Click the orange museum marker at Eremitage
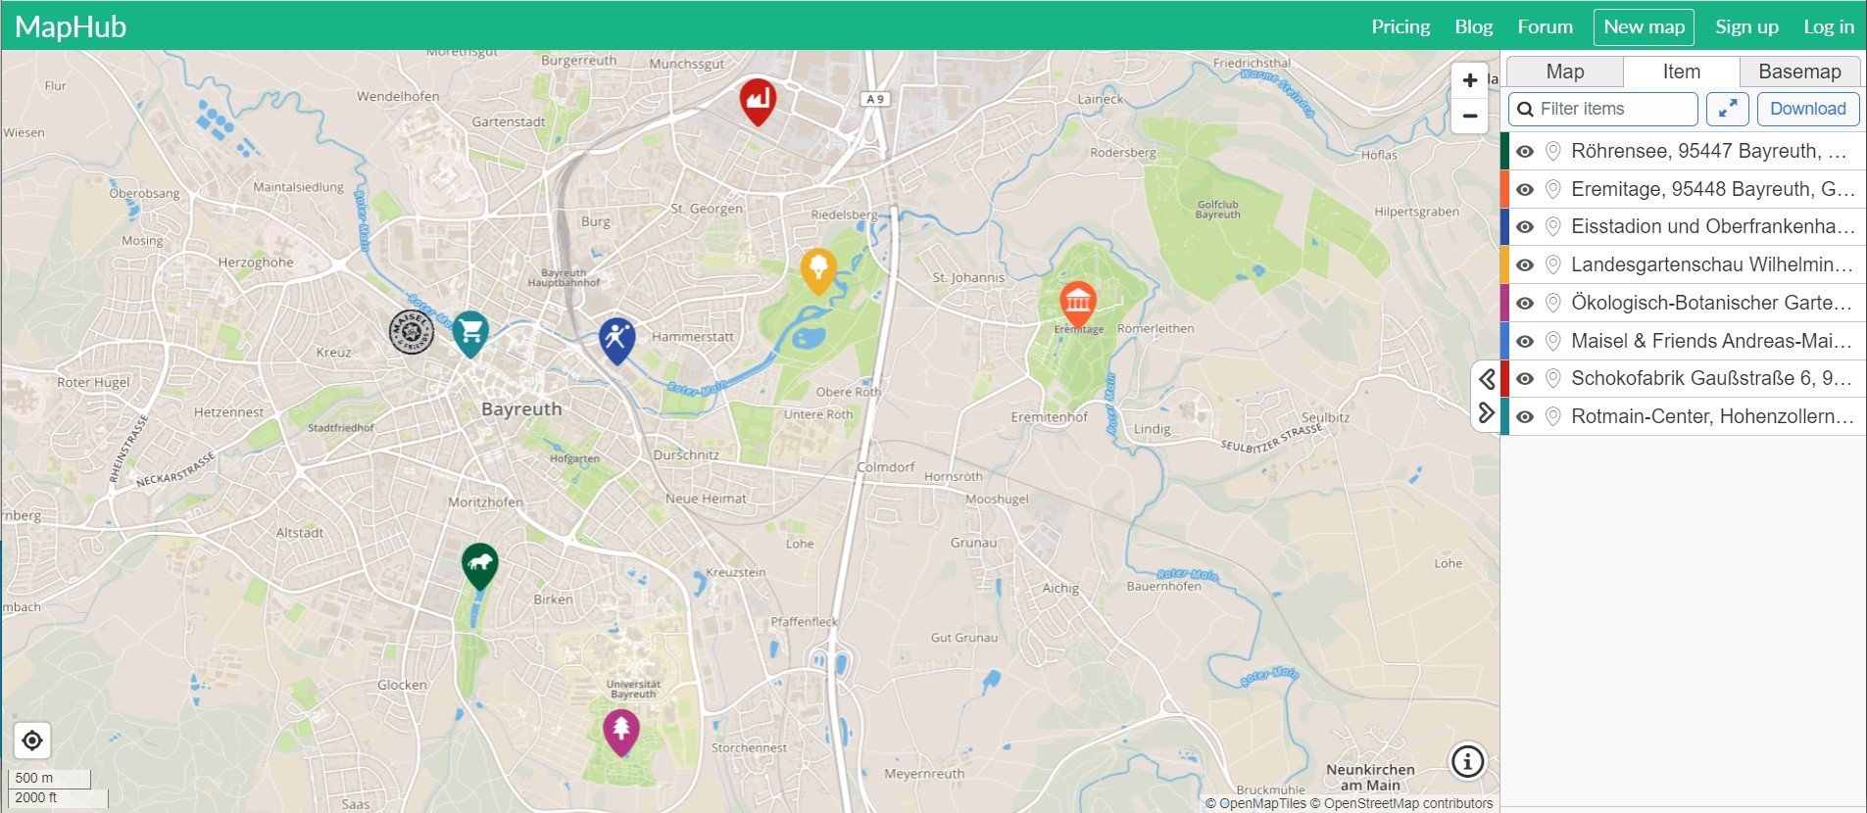 click(1077, 305)
